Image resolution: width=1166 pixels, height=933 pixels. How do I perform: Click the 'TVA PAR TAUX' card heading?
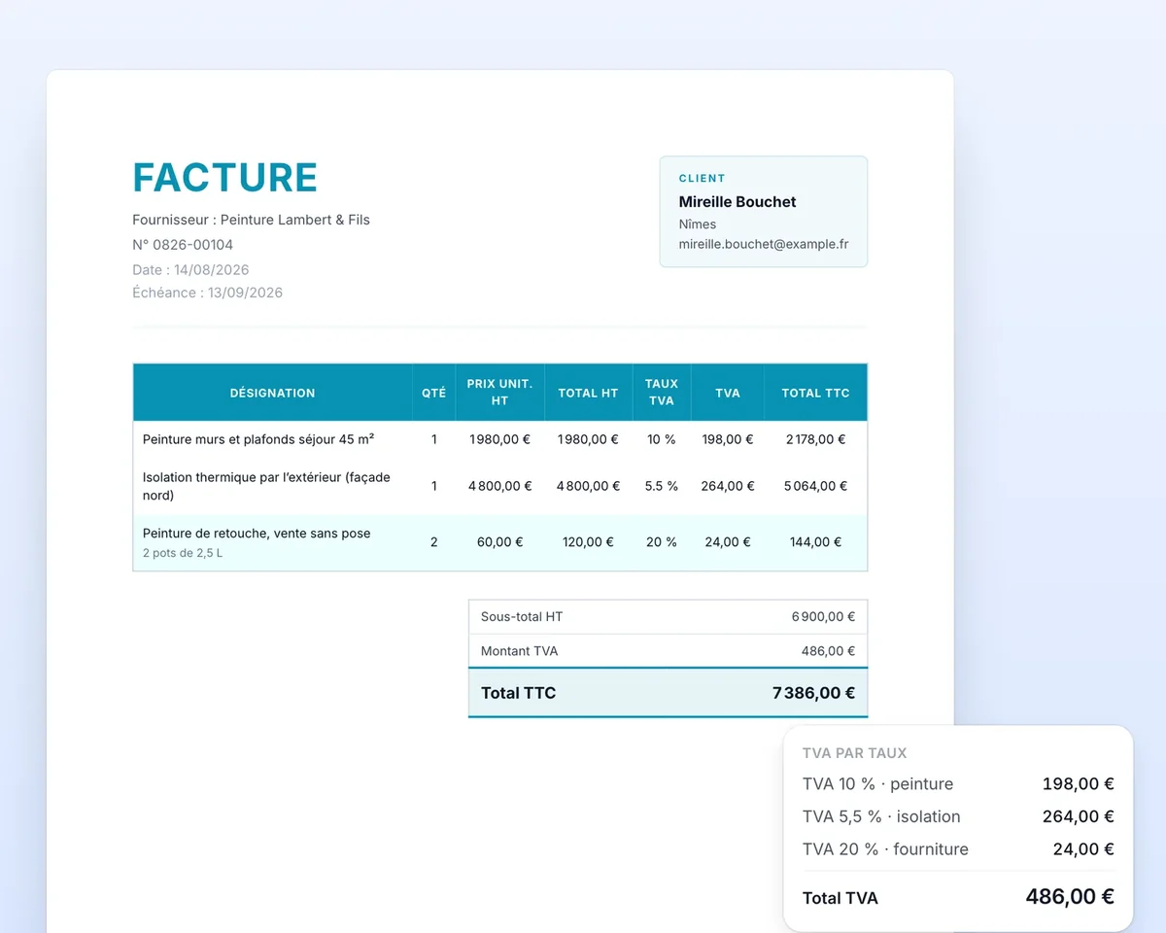point(855,753)
